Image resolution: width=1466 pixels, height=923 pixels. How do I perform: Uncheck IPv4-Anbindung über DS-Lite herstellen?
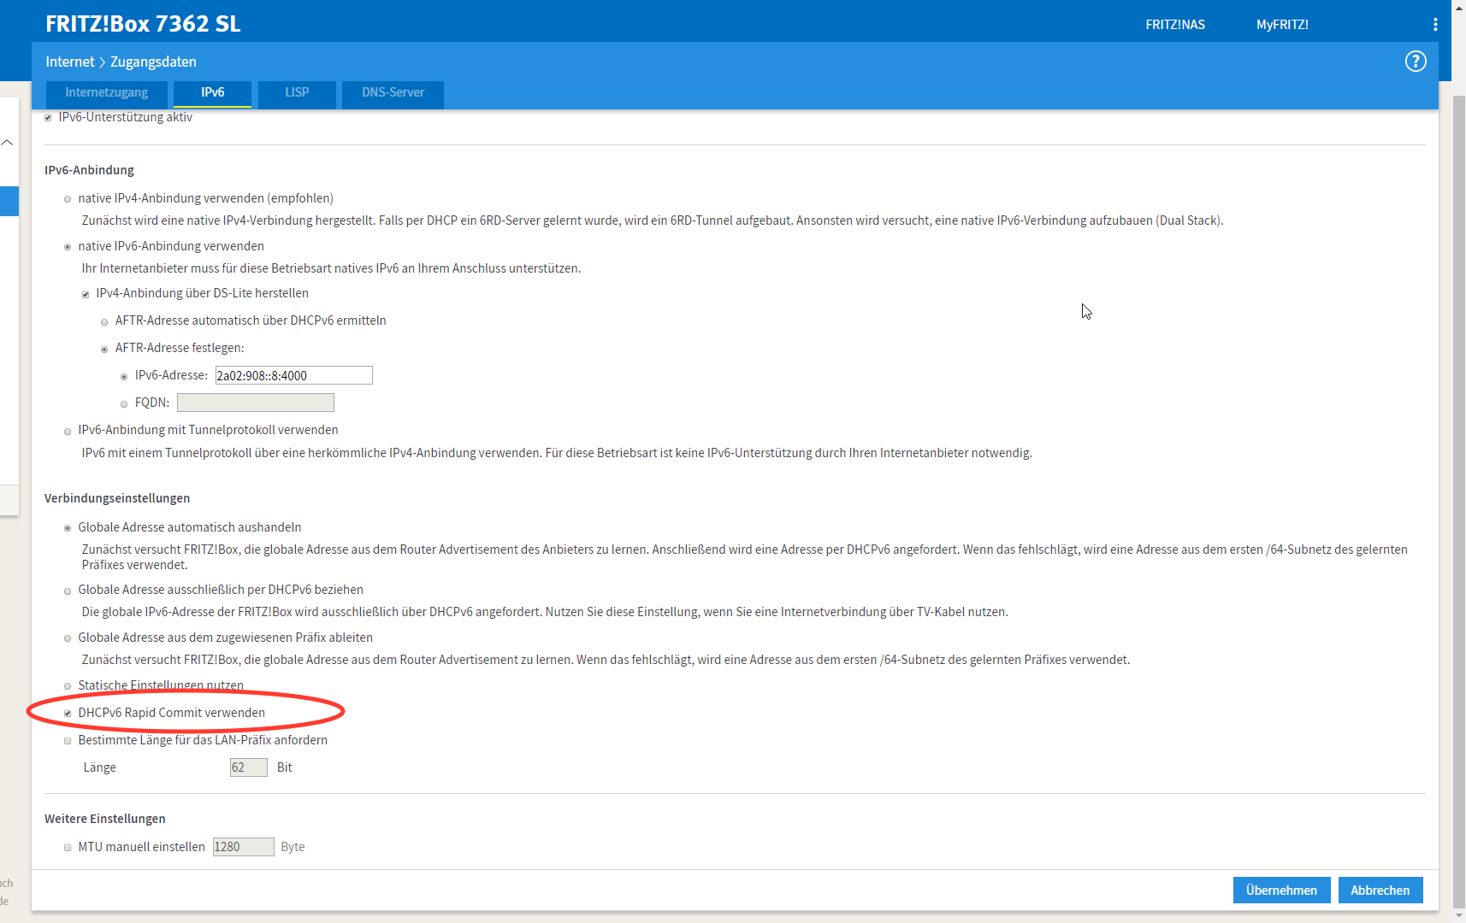[86, 295]
